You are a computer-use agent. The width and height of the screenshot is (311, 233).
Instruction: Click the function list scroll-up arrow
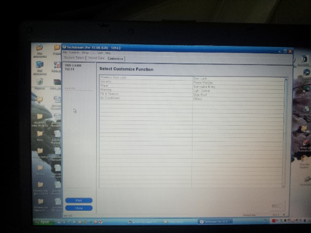286,79
